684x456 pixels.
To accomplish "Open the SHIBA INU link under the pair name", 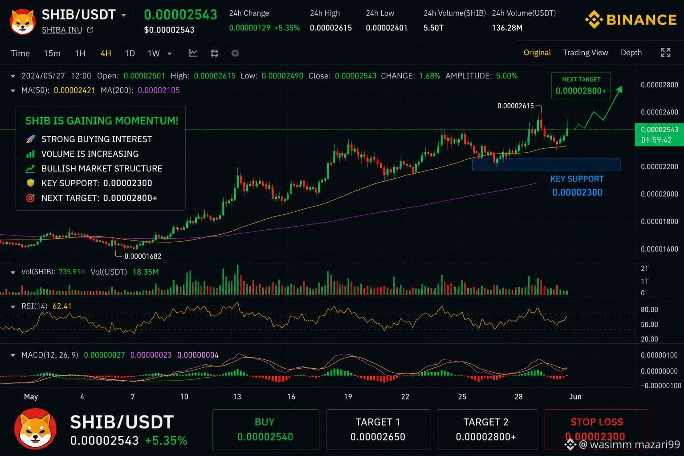I will pos(62,30).
